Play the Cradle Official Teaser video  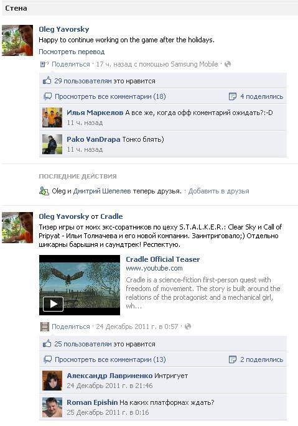[53, 303]
